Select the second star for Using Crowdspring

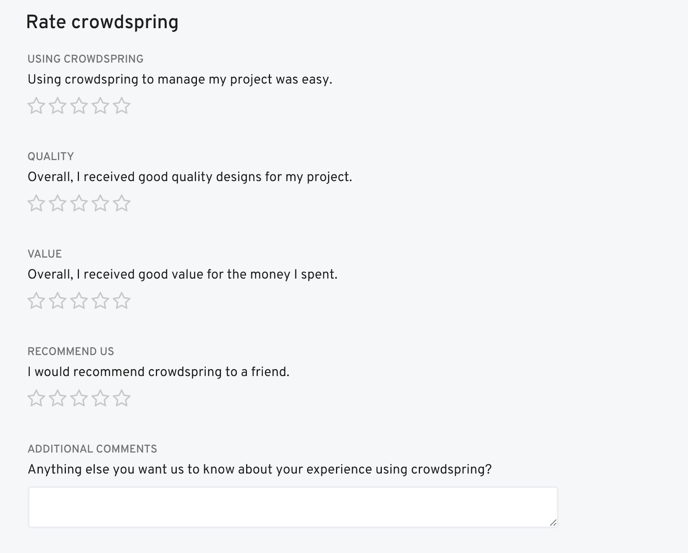[57, 105]
